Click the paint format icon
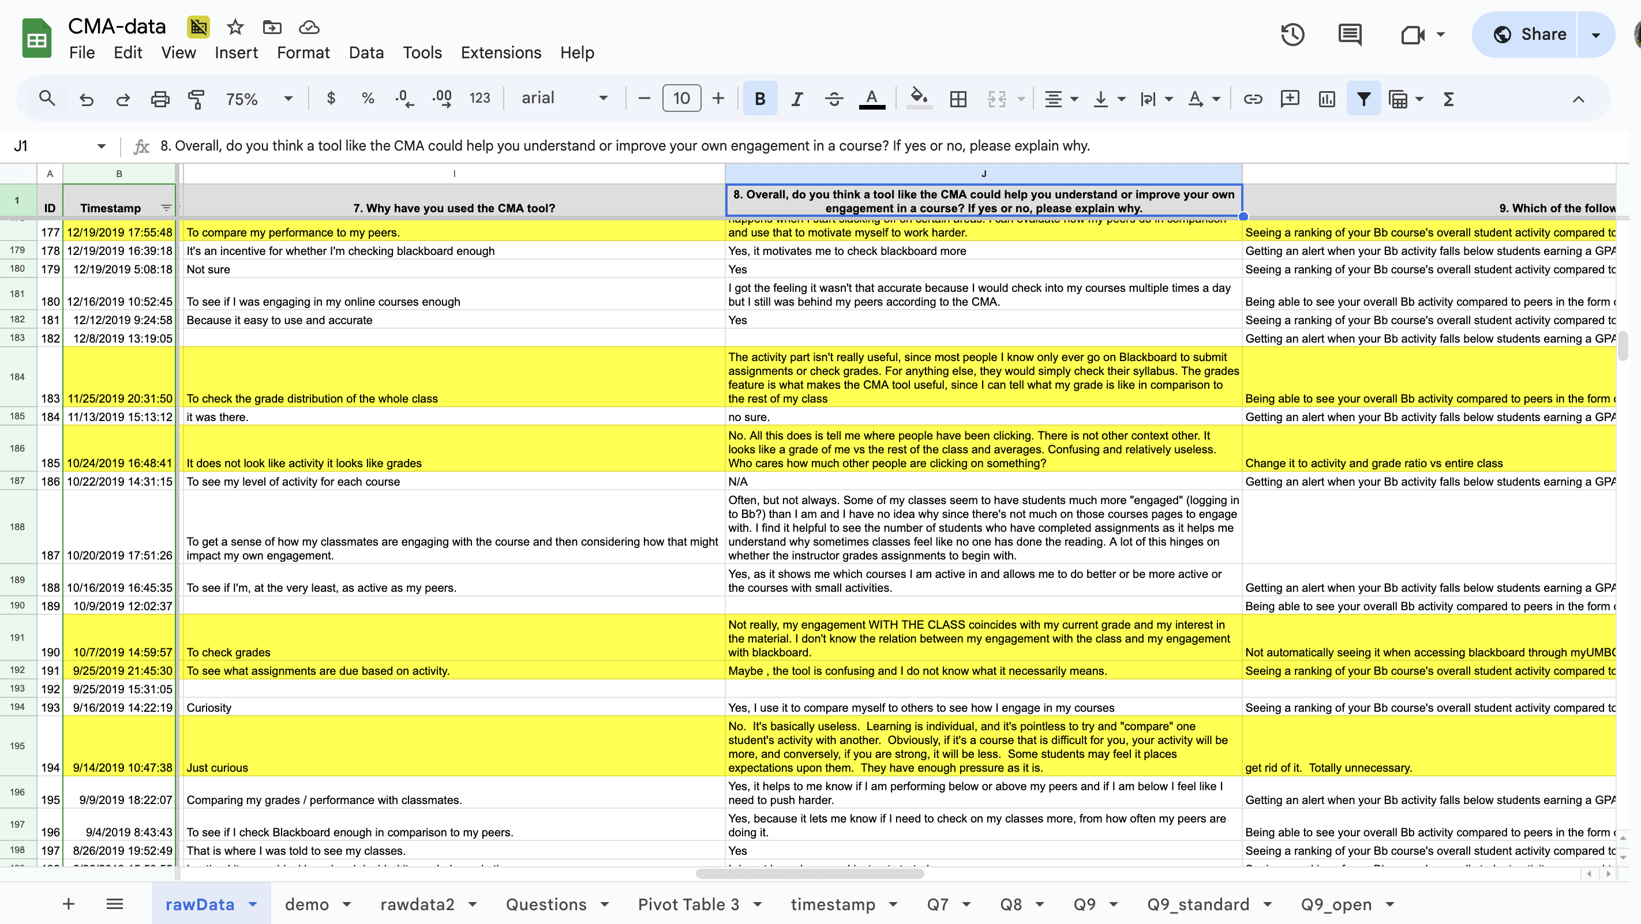Viewport: 1641px width, 924px height. click(x=196, y=99)
